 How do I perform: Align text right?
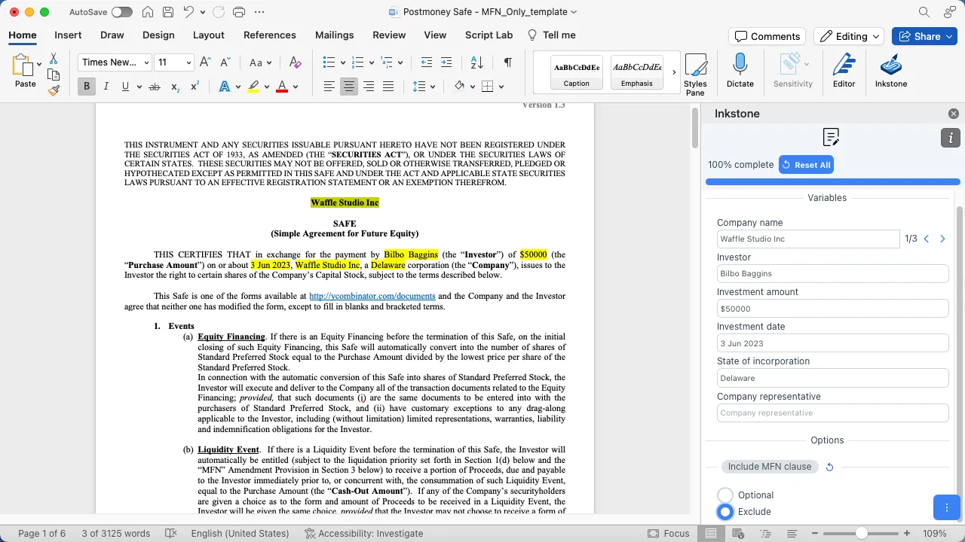369,87
